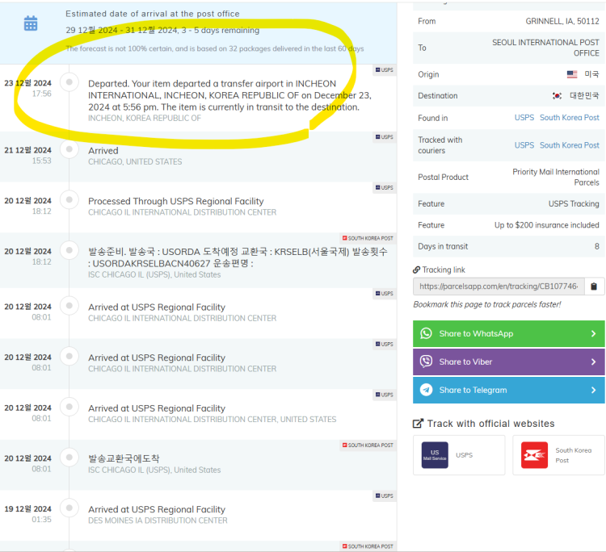The height and width of the screenshot is (552, 606).
Task: Click USPS badge on the Departed Incheon event
Action: [x=384, y=70]
